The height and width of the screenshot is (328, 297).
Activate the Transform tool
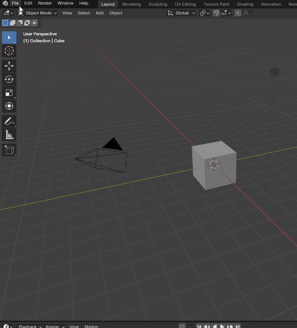[x=9, y=106]
